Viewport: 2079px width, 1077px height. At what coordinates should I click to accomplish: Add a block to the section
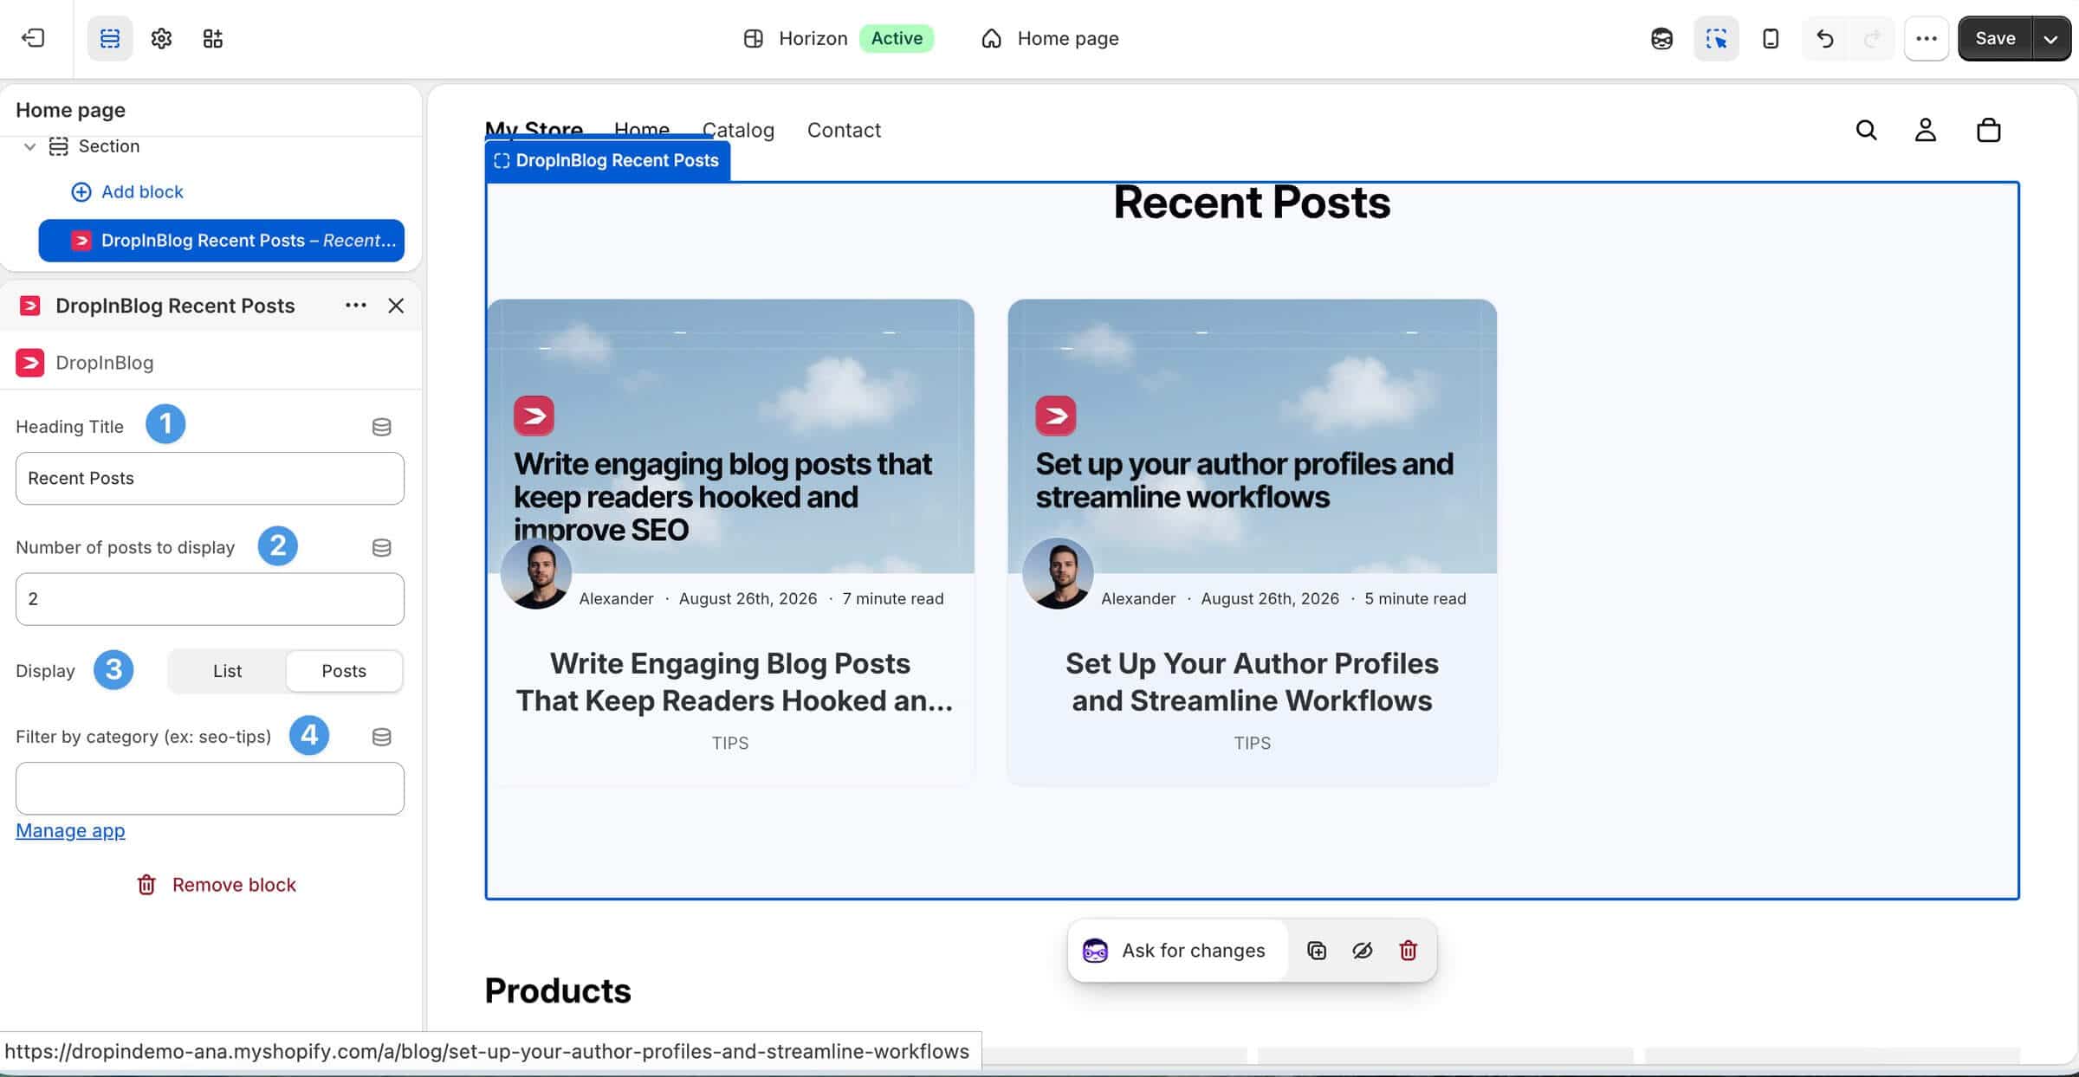127,191
